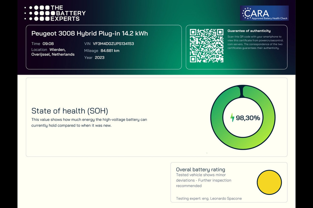The width and height of the screenshot is (313, 208).
Task: Click the Peugeot 3008 Hybrid Plug-in title
Action: (90, 34)
